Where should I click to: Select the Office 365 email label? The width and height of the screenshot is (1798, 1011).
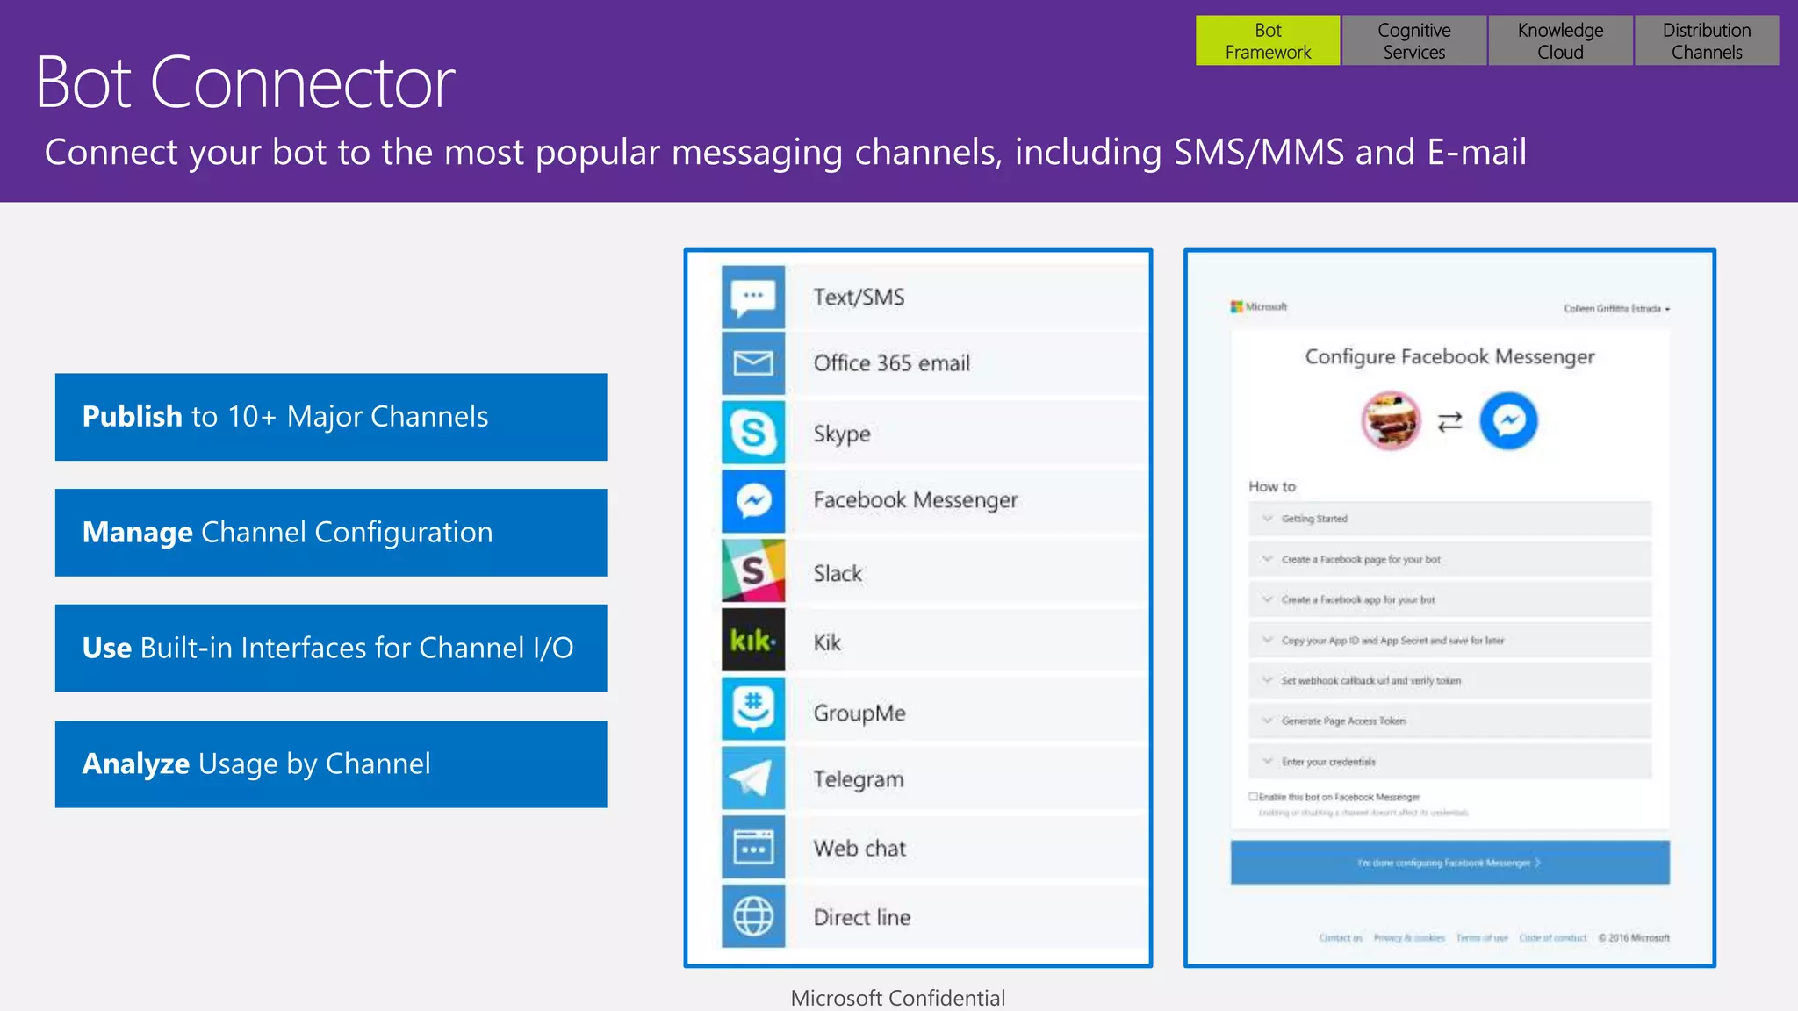click(x=891, y=363)
